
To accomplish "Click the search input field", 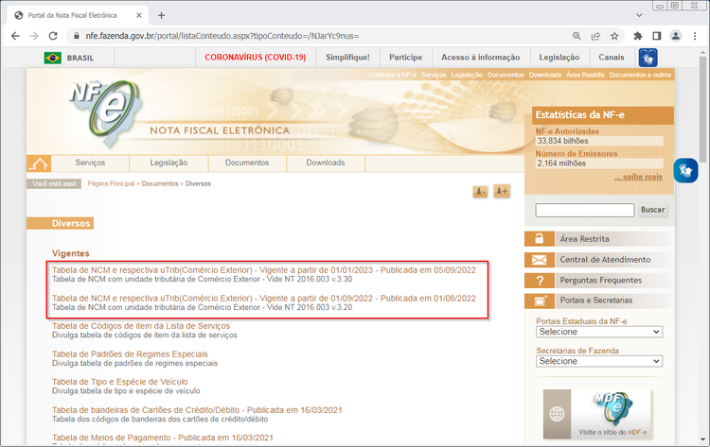I will [585, 210].
